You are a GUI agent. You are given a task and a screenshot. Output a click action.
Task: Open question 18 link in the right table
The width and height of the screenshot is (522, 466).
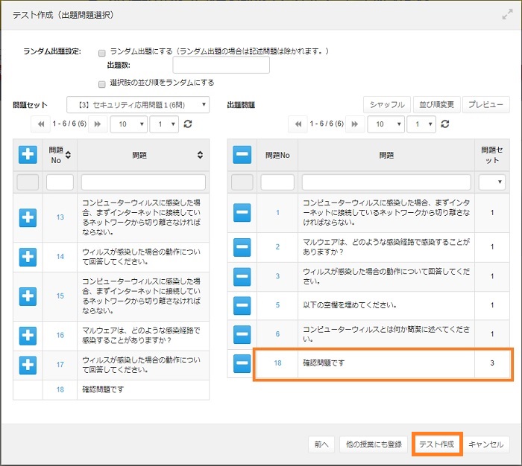pos(277,363)
